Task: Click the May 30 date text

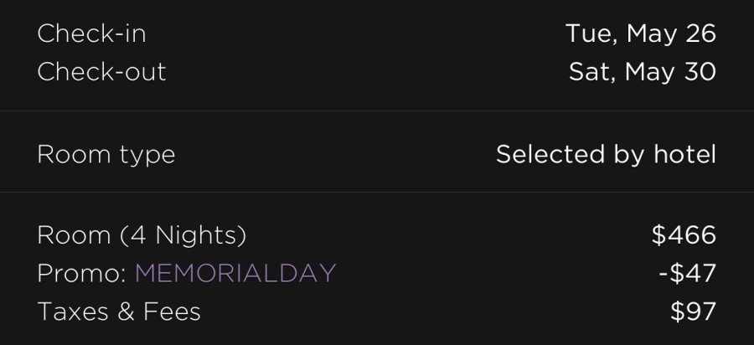Action: point(670,71)
